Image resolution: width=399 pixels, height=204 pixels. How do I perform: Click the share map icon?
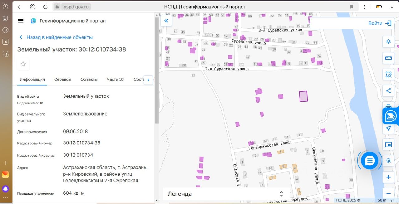388,91
